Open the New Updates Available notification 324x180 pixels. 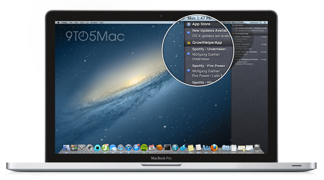[x=244, y=29]
